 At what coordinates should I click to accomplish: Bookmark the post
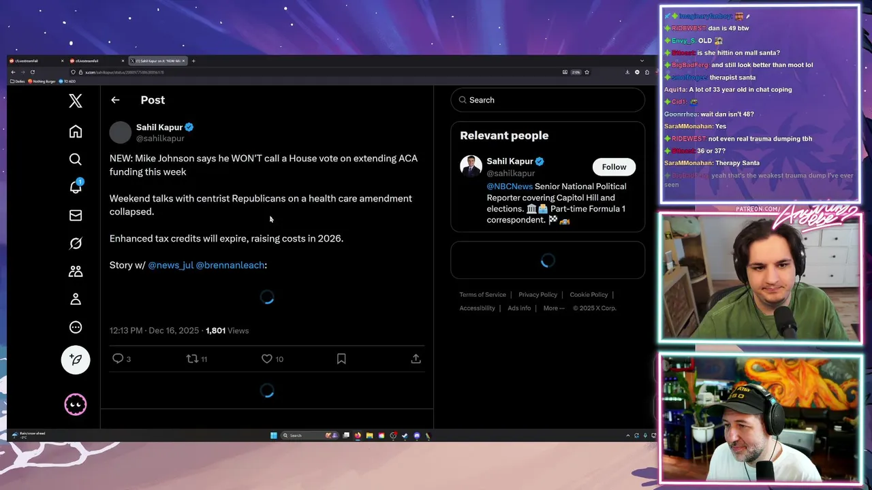(x=341, y=359)
